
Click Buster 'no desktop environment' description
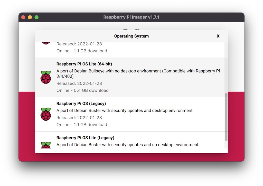(127, 145)
